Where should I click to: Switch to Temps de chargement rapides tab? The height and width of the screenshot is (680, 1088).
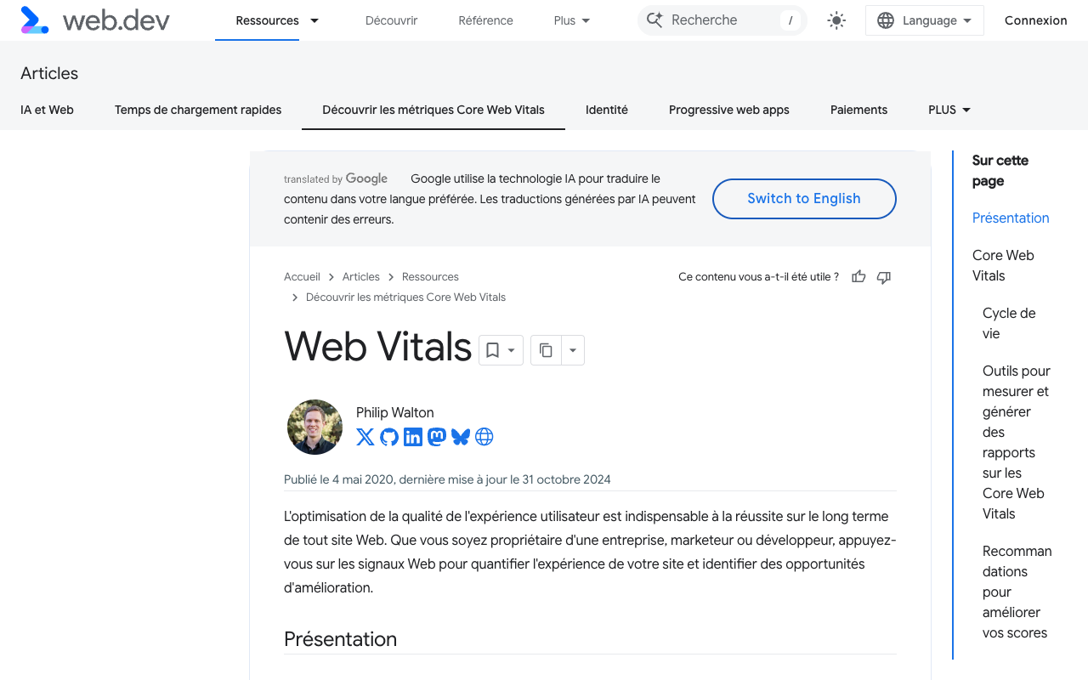198,110
